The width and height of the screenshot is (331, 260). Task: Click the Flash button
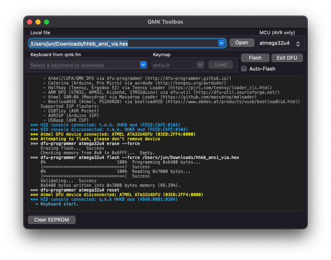pyautogui.click(x=255, y=58)
